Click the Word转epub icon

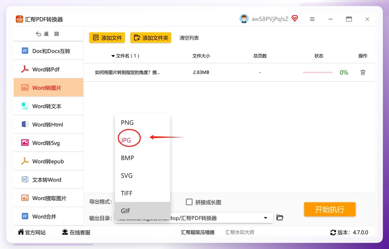click(x=25, y=161)
